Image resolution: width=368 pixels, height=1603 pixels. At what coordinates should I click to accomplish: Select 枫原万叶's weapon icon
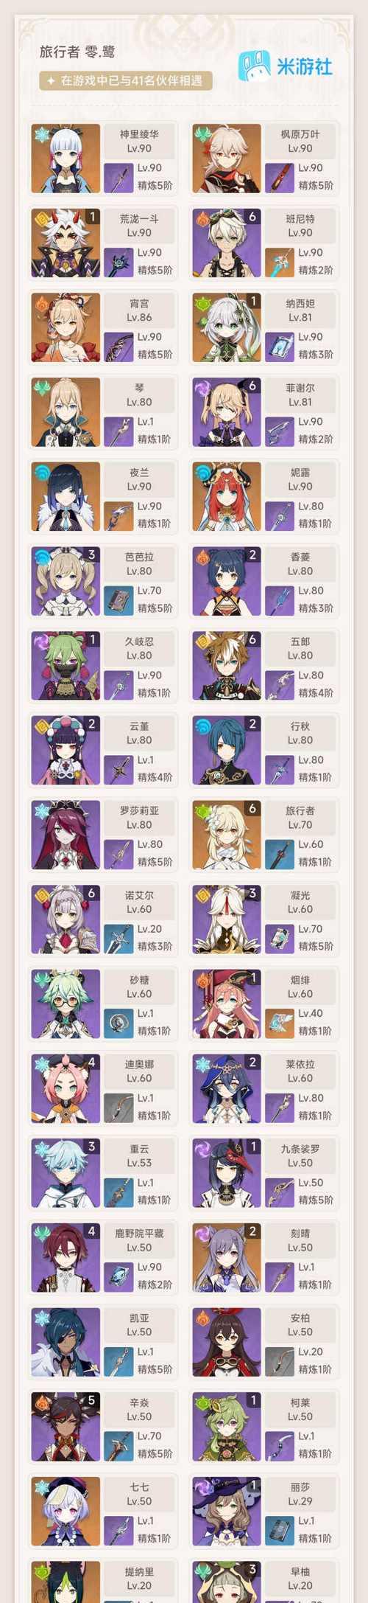(x=279, y=178)
